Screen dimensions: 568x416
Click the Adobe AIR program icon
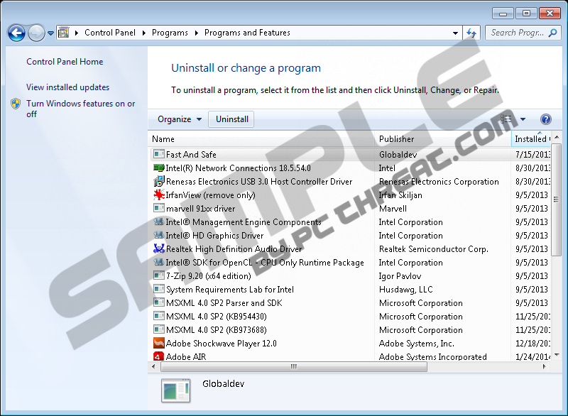[159, 357]
